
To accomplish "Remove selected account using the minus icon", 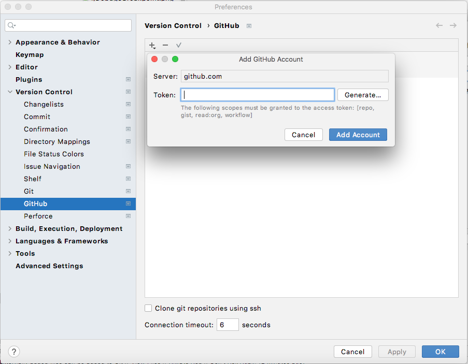I will [x=165, y=45].
